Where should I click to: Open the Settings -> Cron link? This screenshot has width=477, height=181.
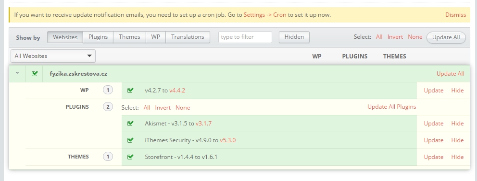click(264, 14)
